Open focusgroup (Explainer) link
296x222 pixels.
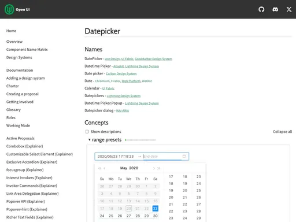pyautogui.click(x=25, y=170)
